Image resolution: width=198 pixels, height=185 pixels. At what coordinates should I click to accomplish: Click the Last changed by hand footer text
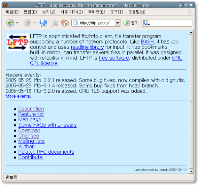pyautogui.click(x=160, y=170)
